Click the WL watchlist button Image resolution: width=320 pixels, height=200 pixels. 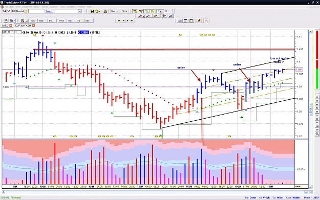click(x=9, y=11)
